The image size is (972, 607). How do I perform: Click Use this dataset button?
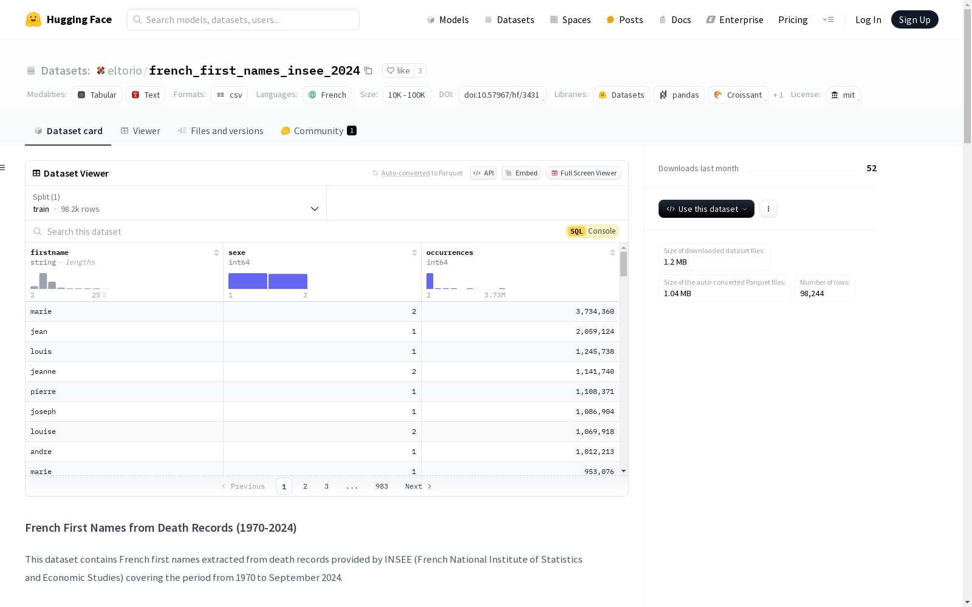(x=707, y=209)
